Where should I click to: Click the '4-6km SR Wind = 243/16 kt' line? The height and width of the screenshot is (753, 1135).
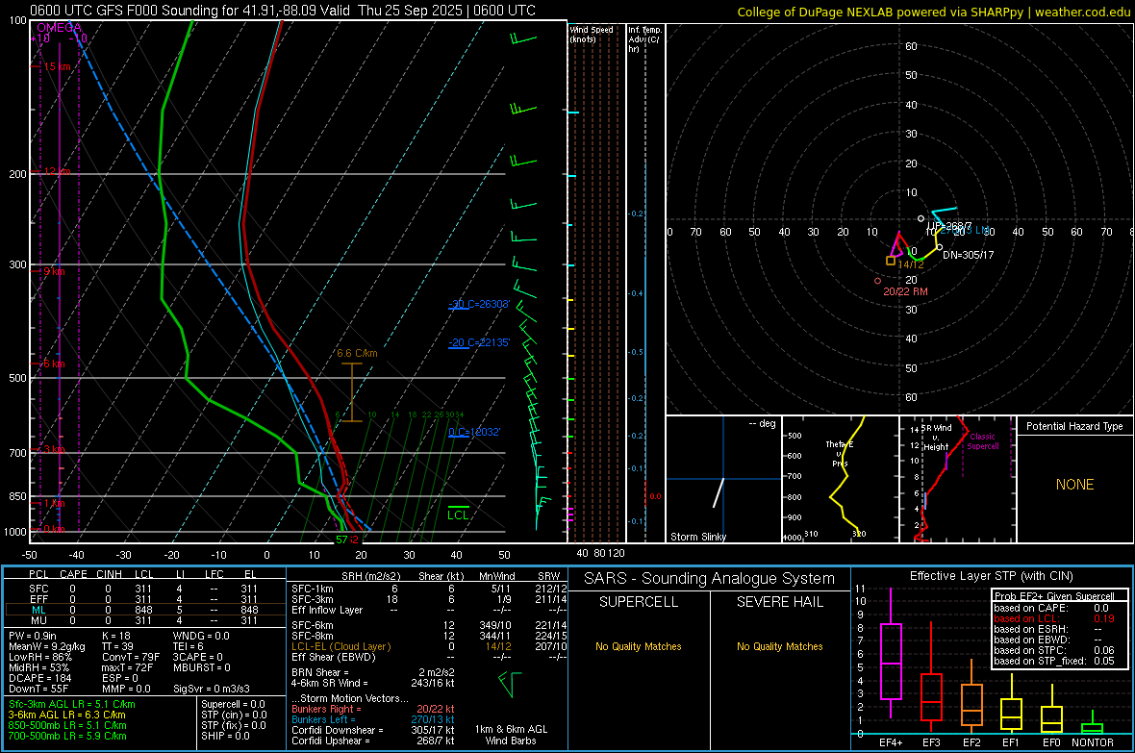tap(373, 683)
